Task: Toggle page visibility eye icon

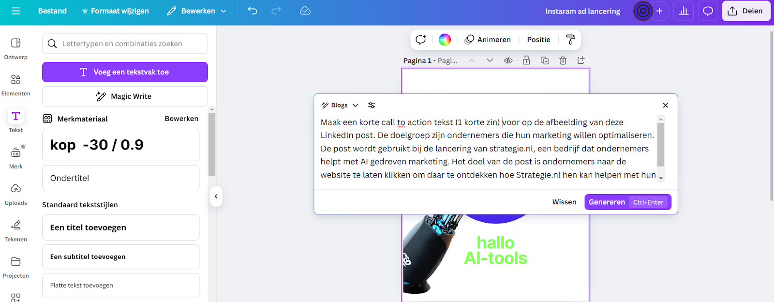Action: tap(508, 60)
